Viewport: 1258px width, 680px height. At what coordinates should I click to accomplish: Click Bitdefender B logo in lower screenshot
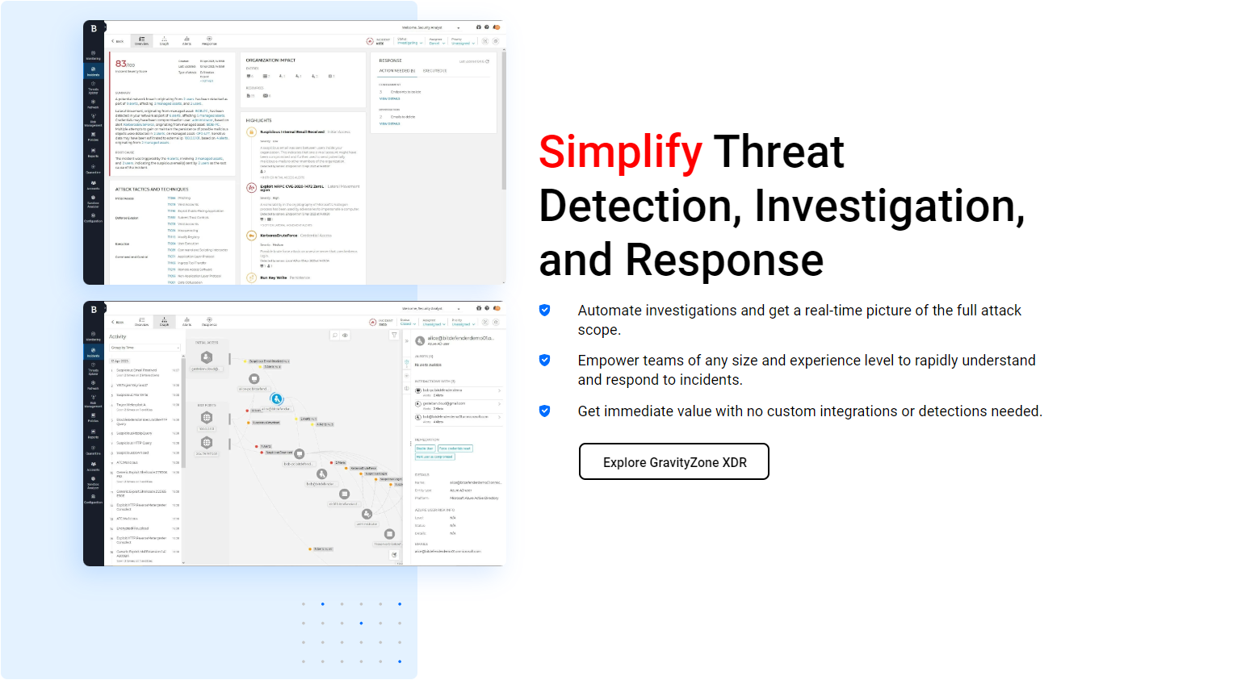click(94, 309)
